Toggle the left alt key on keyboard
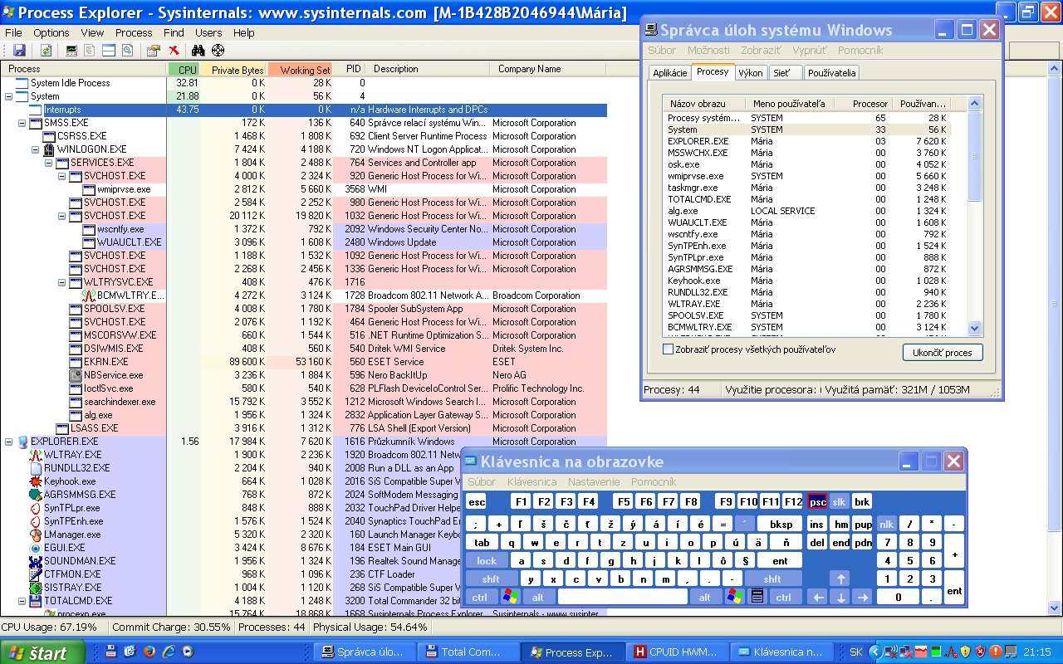 click(x=538, y=597)
